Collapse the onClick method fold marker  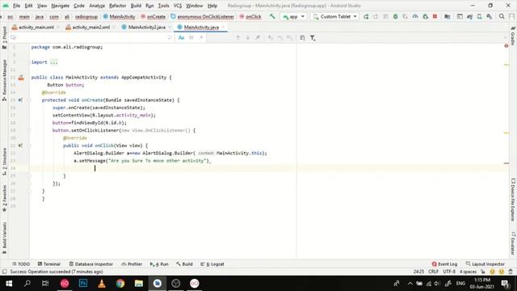pos(29,145)
